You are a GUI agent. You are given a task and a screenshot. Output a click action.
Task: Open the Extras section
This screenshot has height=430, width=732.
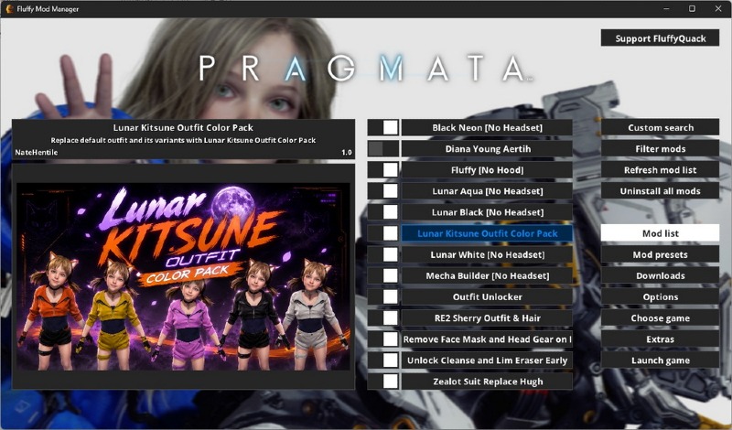pos(660,339)
